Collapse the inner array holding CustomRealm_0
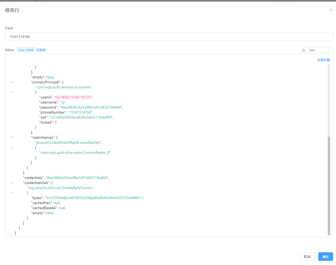 [x=12, y=147]
